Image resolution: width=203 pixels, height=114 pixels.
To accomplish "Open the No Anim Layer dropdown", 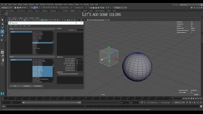I will [166, 103].
